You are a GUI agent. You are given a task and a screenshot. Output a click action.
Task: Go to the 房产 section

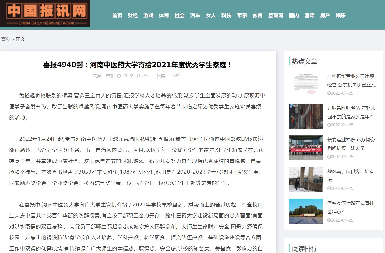(325, 16)
